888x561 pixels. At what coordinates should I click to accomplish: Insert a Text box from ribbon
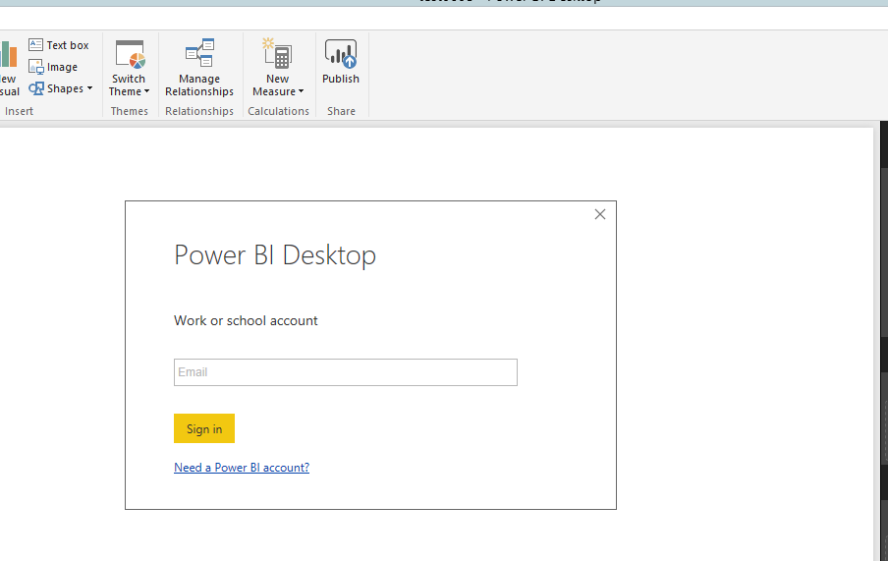(x=59, y=45)
